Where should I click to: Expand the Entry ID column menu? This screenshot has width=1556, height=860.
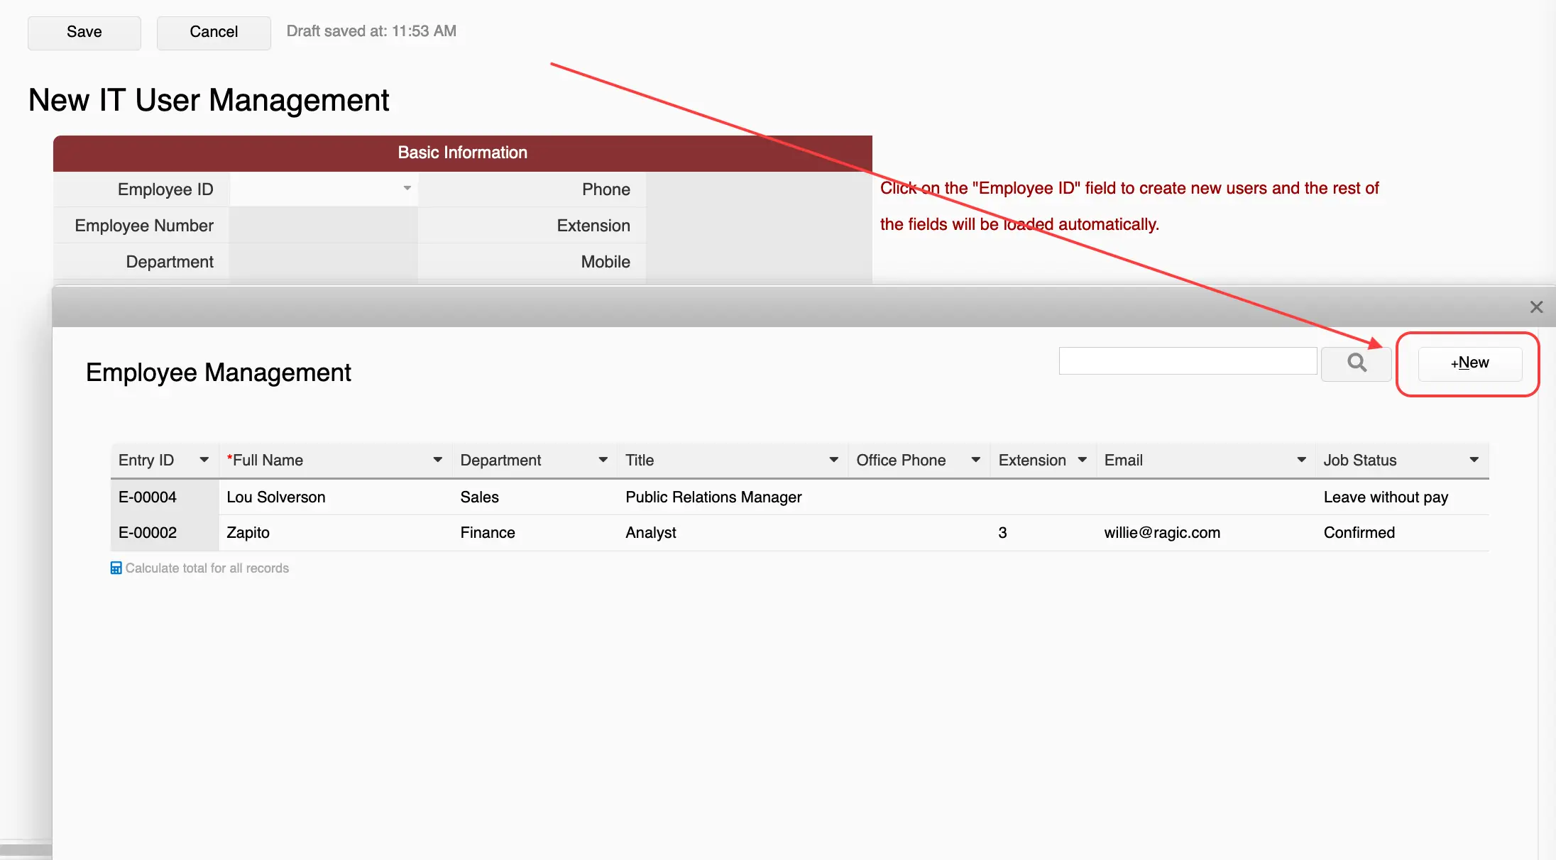click(204, 461)
